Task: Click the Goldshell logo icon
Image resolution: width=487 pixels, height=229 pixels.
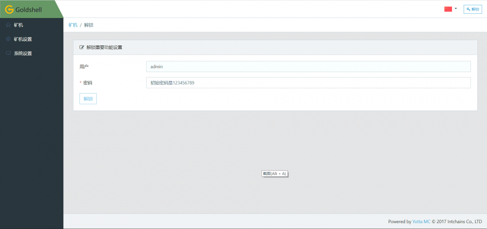Action: click(9, 10)
